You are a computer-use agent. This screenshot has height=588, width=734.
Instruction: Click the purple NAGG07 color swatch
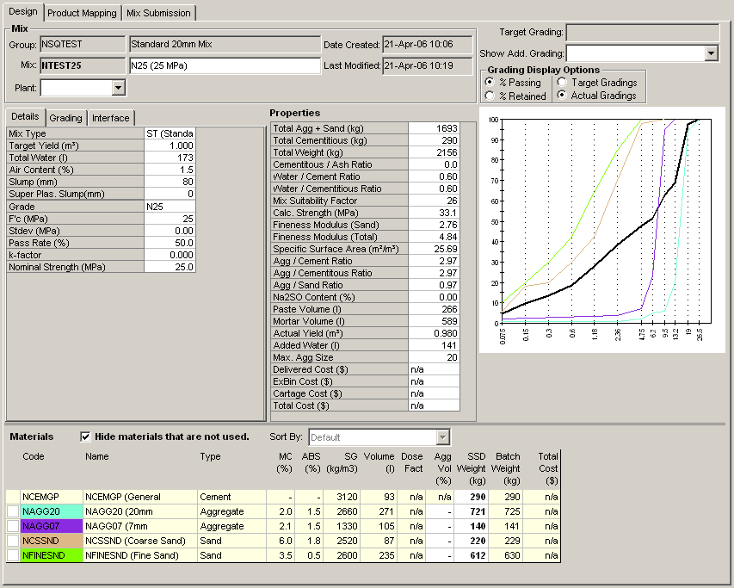click(x=50, y=527)
